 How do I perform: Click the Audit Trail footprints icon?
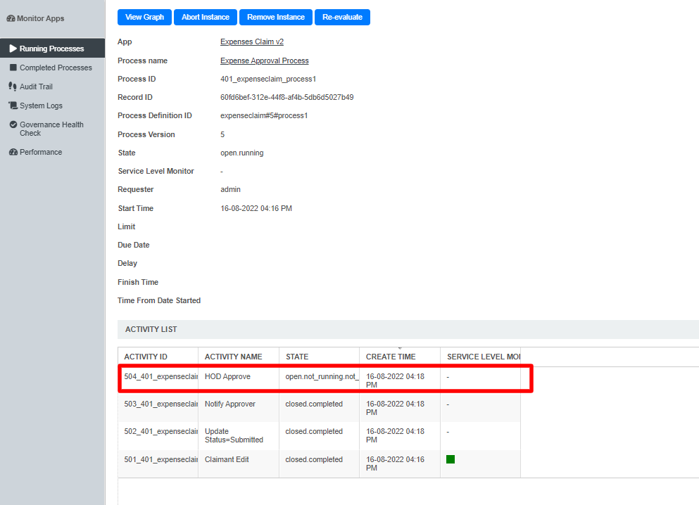[13, 87]
